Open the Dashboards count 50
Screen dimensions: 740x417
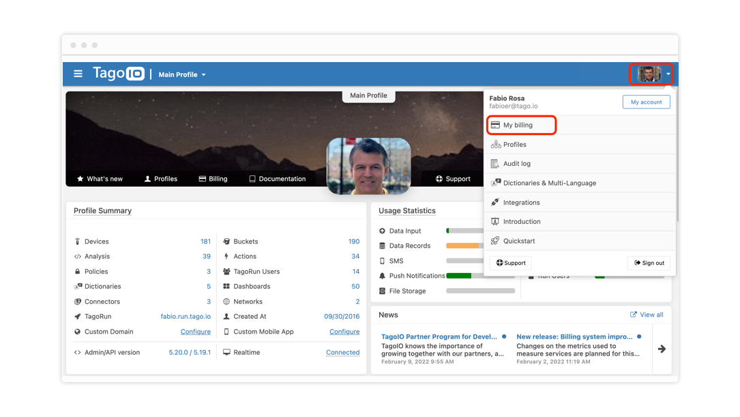coord(355,287)
